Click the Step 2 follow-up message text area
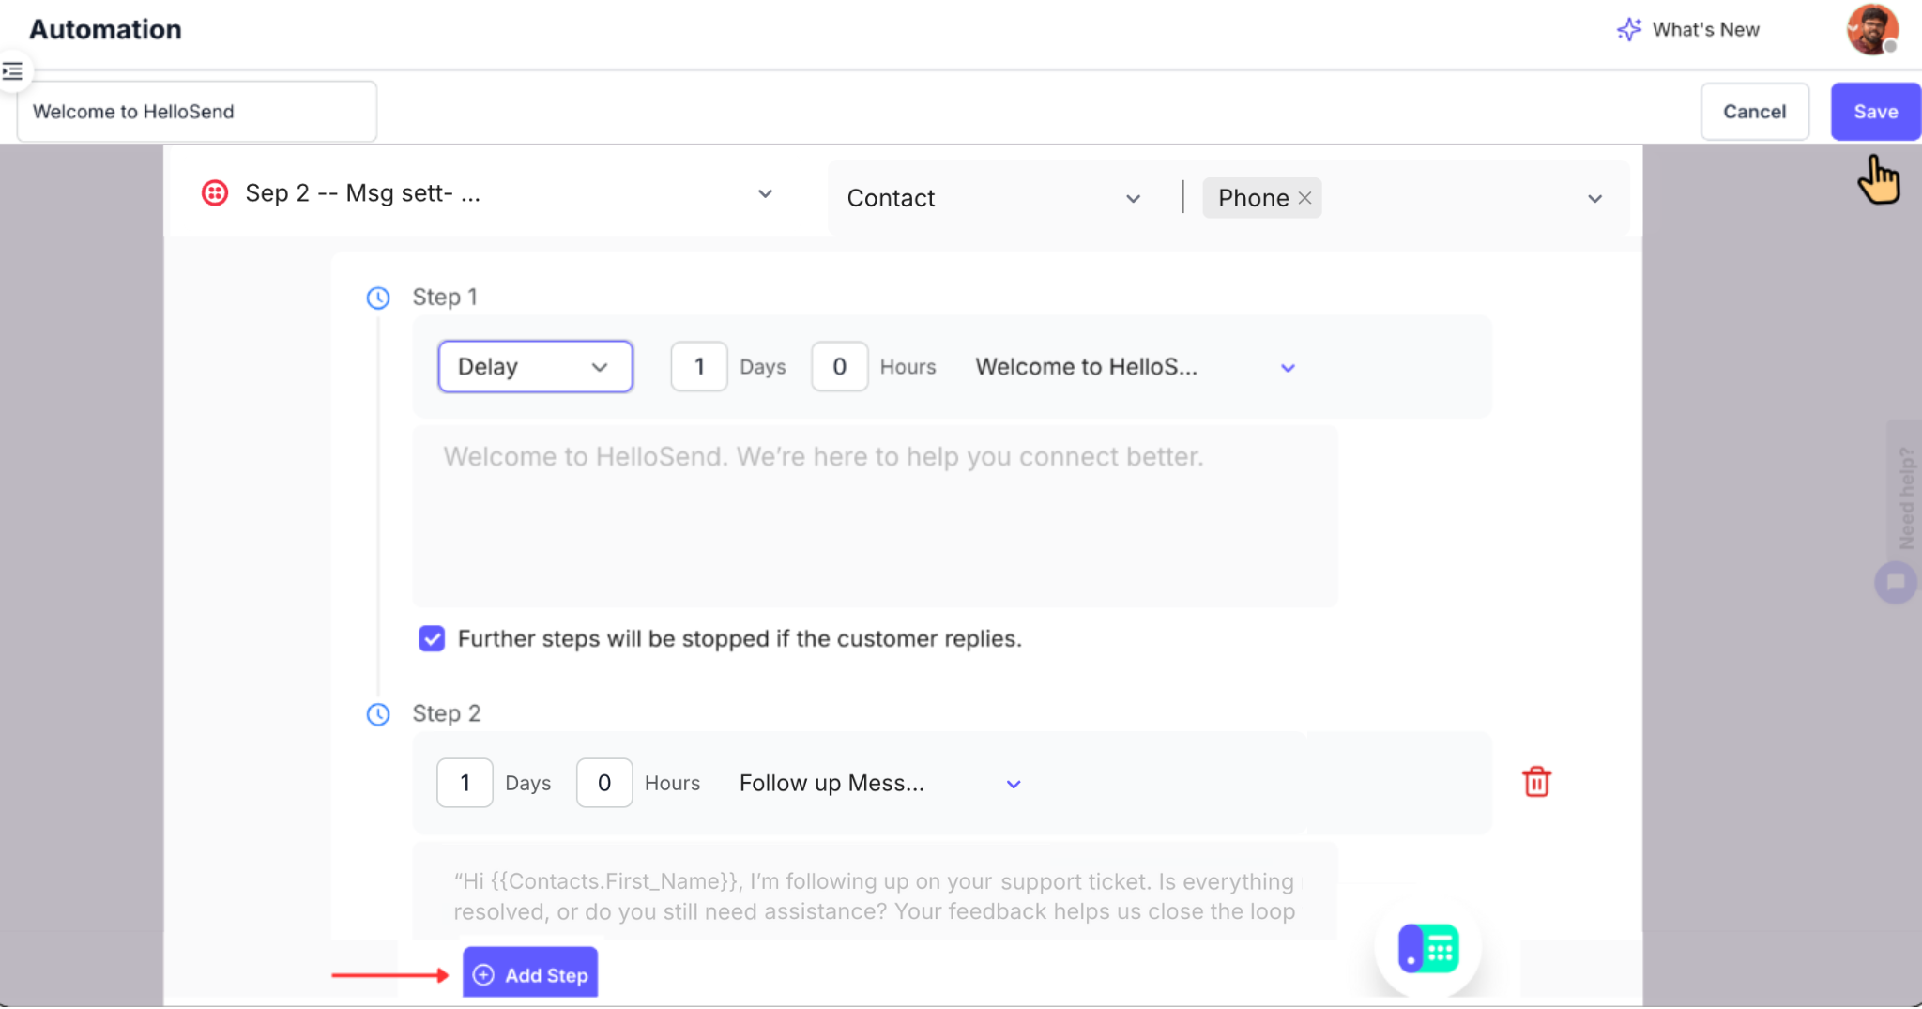 (875, 892)
